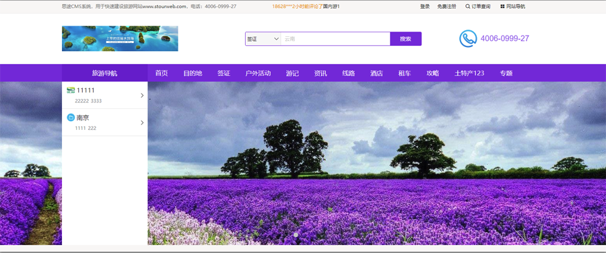
Task: Expand the 南京 category chevron
Action: 142,122
